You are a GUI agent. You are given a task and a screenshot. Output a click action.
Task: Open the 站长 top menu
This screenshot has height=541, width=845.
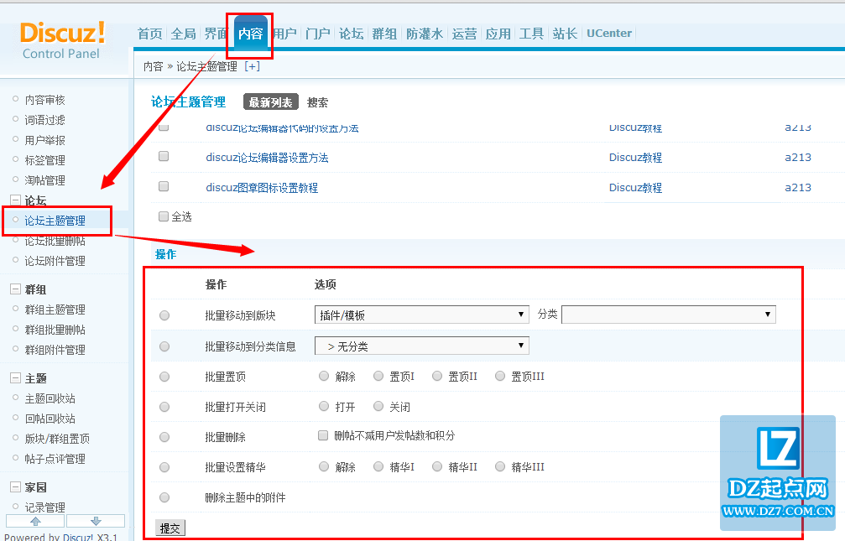tap(565, 34)
